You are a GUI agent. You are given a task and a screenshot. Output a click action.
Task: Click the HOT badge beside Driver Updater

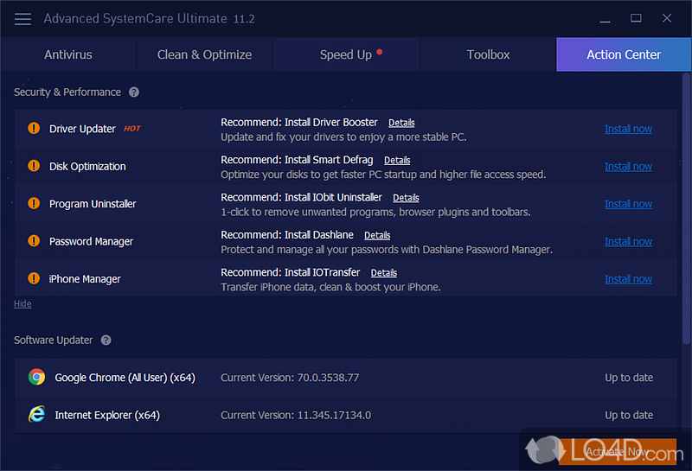click(x=132, y=128)
